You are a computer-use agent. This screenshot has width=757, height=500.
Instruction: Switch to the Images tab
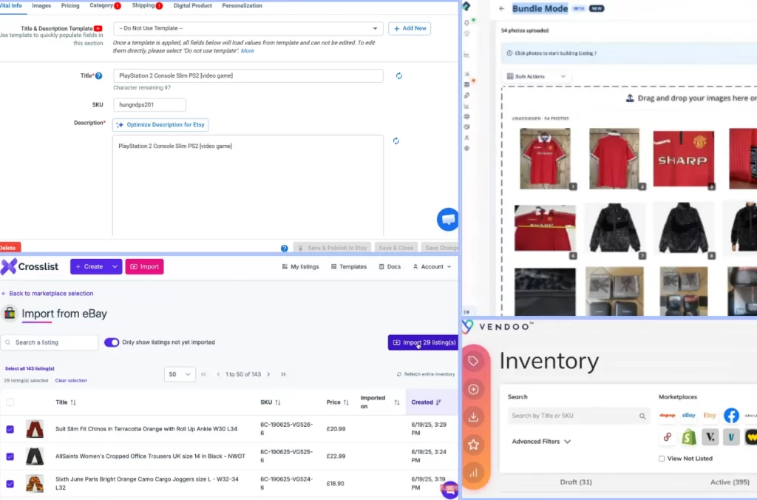pos(41,6)
